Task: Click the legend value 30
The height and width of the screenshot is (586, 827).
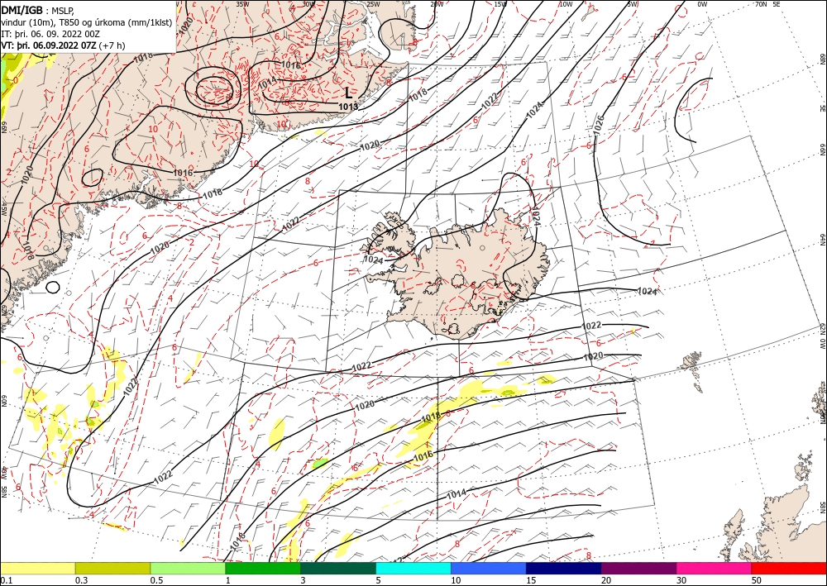Action: 681,580
